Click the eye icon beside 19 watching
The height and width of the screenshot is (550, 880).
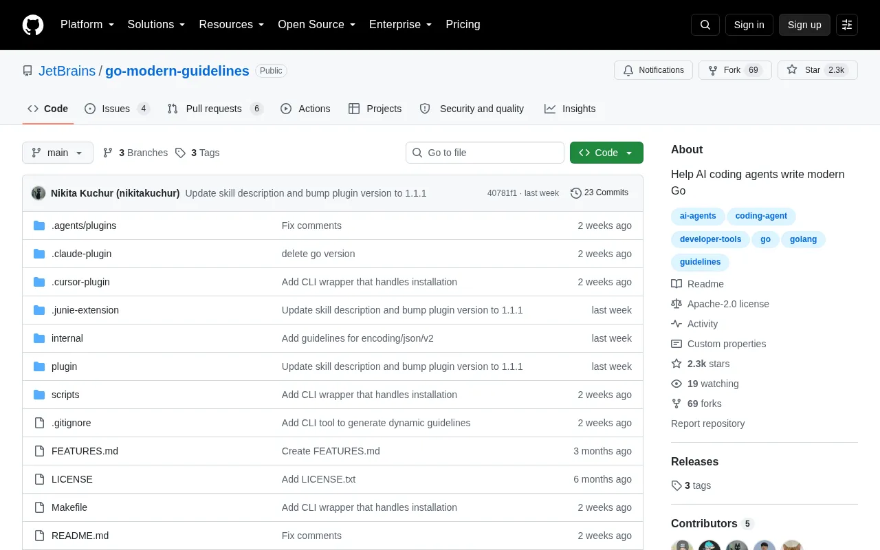click(676, 384)
